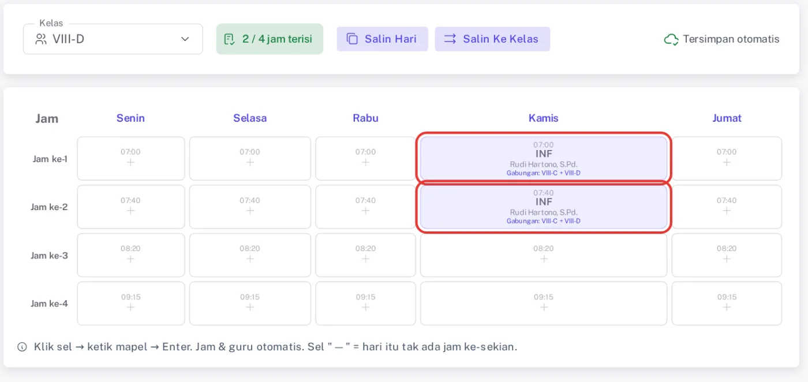808x382 pixels.
Task: Add subject to Rabu 07:40 cell
Action: [365, 207]
